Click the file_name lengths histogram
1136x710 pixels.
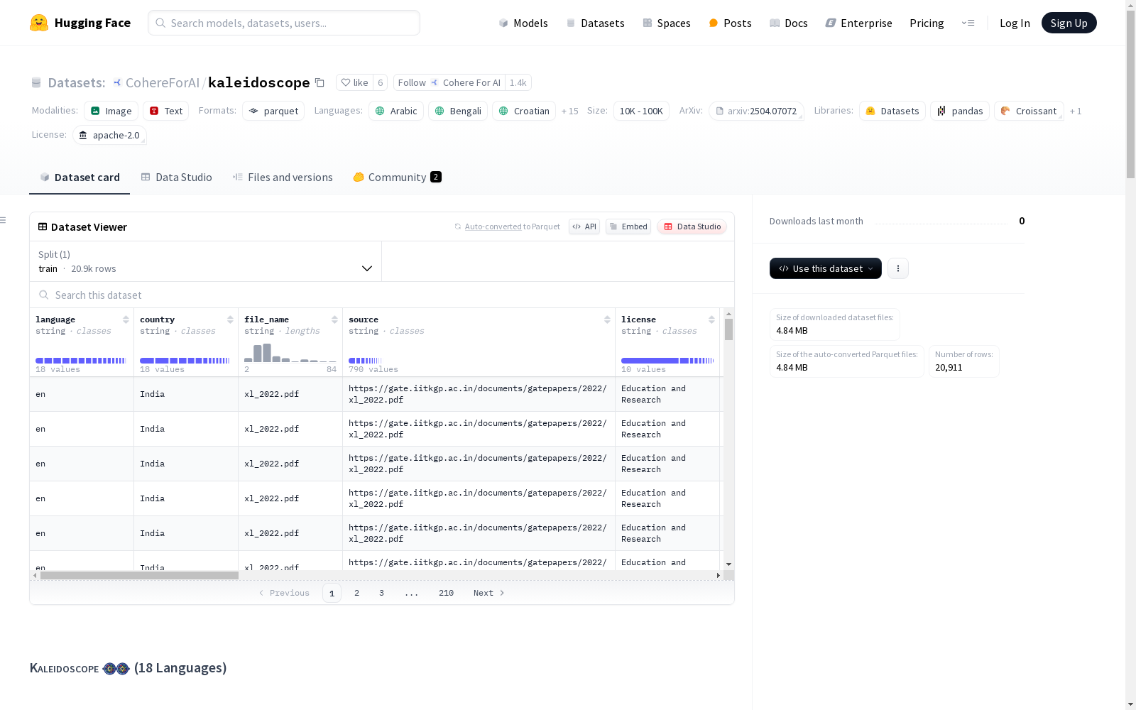[x=290, y=353]
